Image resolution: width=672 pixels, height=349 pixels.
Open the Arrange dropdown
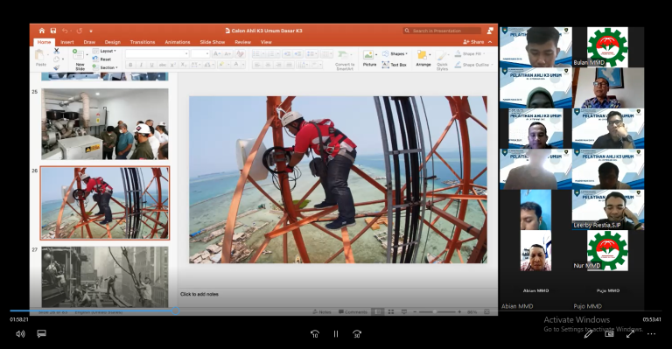pos(423,59)
